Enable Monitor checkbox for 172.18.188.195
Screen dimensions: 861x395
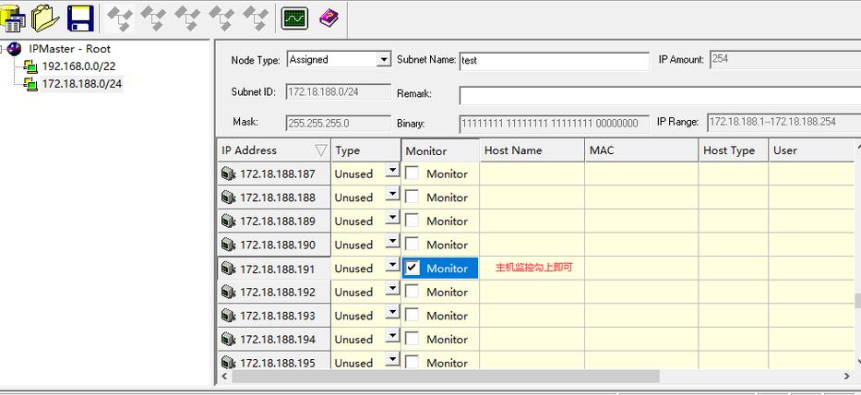(x=412, y=362)
